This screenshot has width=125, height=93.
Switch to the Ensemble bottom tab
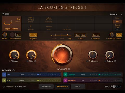[x=46, y=87]
